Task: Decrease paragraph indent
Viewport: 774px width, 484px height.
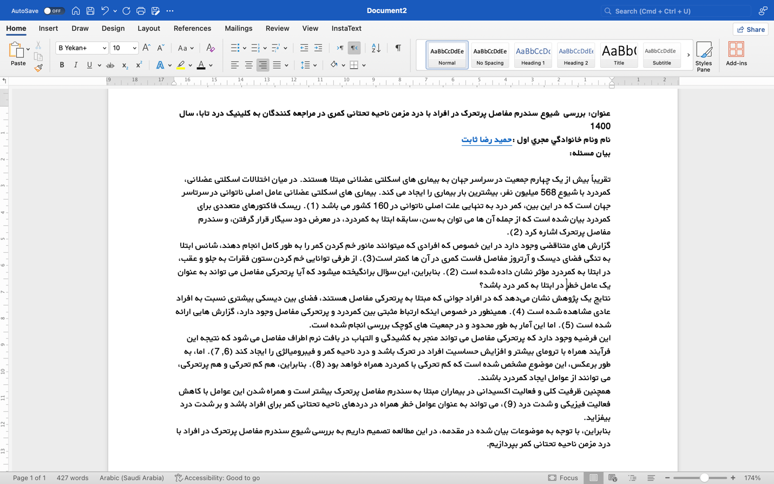Action: coord(304,48)
